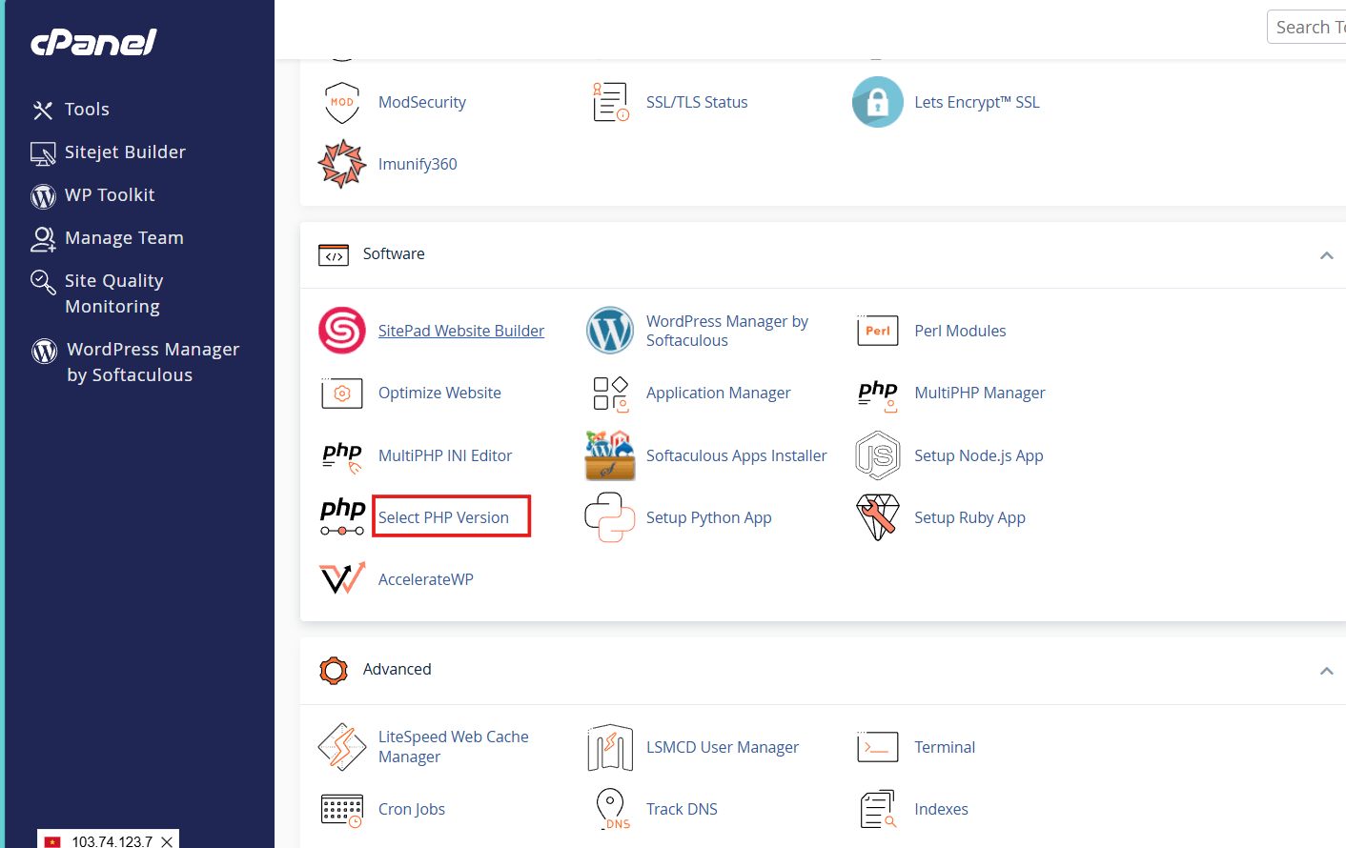Click the SSL/TLS Status icon
The image size is (1346, 848).
(x=610, y=102)
